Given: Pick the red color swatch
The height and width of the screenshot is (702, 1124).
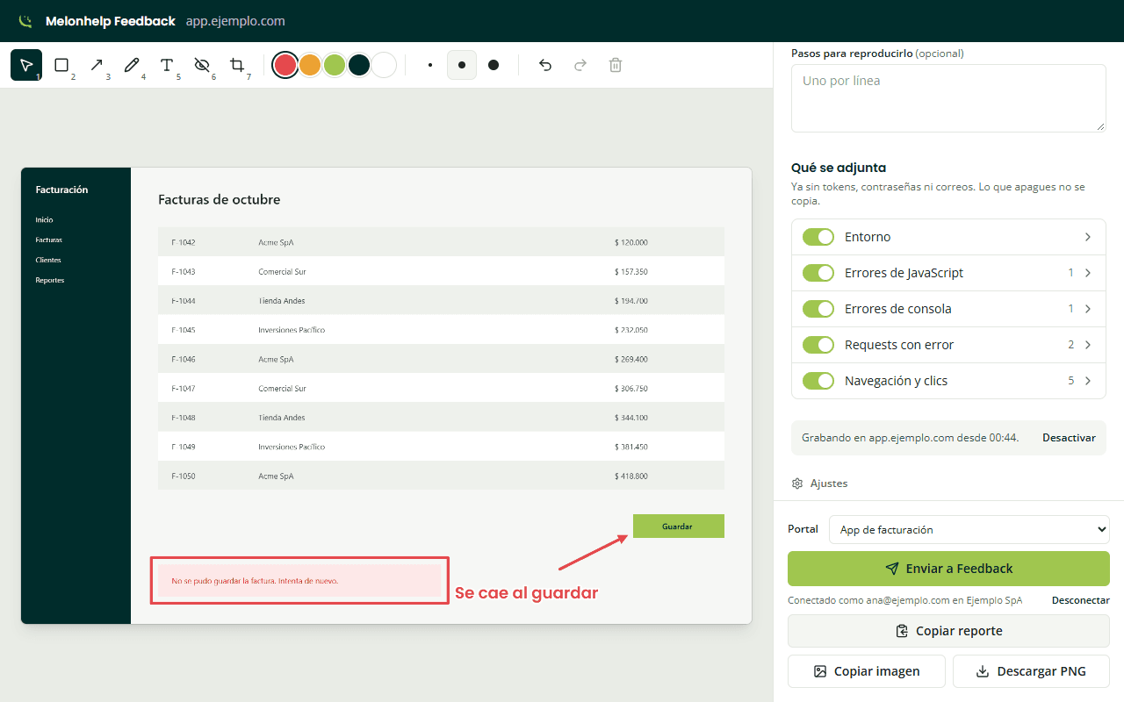Looking at the screenshot, I should point(285,65).
